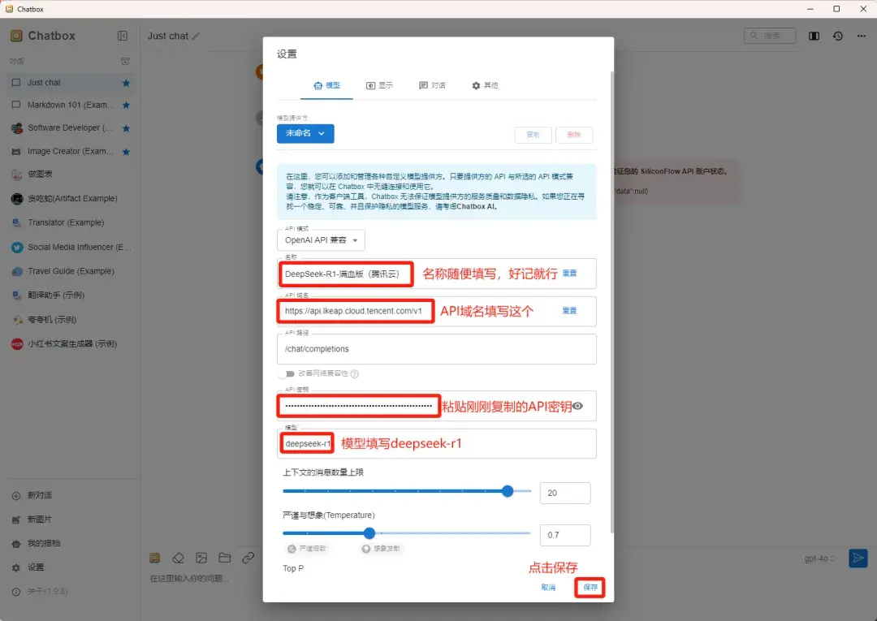The width and height of the screenshot is (877, 621).
Task: Switch to the 其他 settings tab
Action: [485, 85]
